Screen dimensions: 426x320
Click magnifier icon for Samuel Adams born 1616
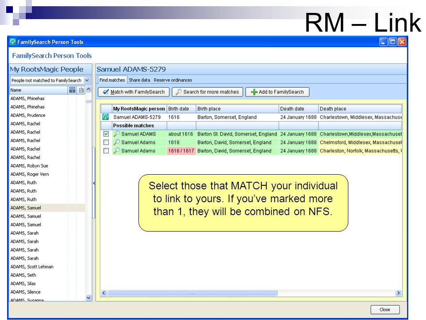click(117, 142)
